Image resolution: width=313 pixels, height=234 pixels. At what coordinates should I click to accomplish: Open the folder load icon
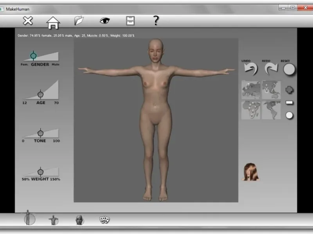[79, 21]
